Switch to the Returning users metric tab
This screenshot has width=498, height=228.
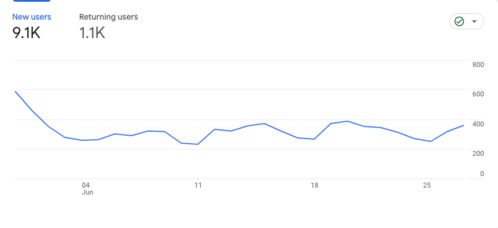point(109,17)
